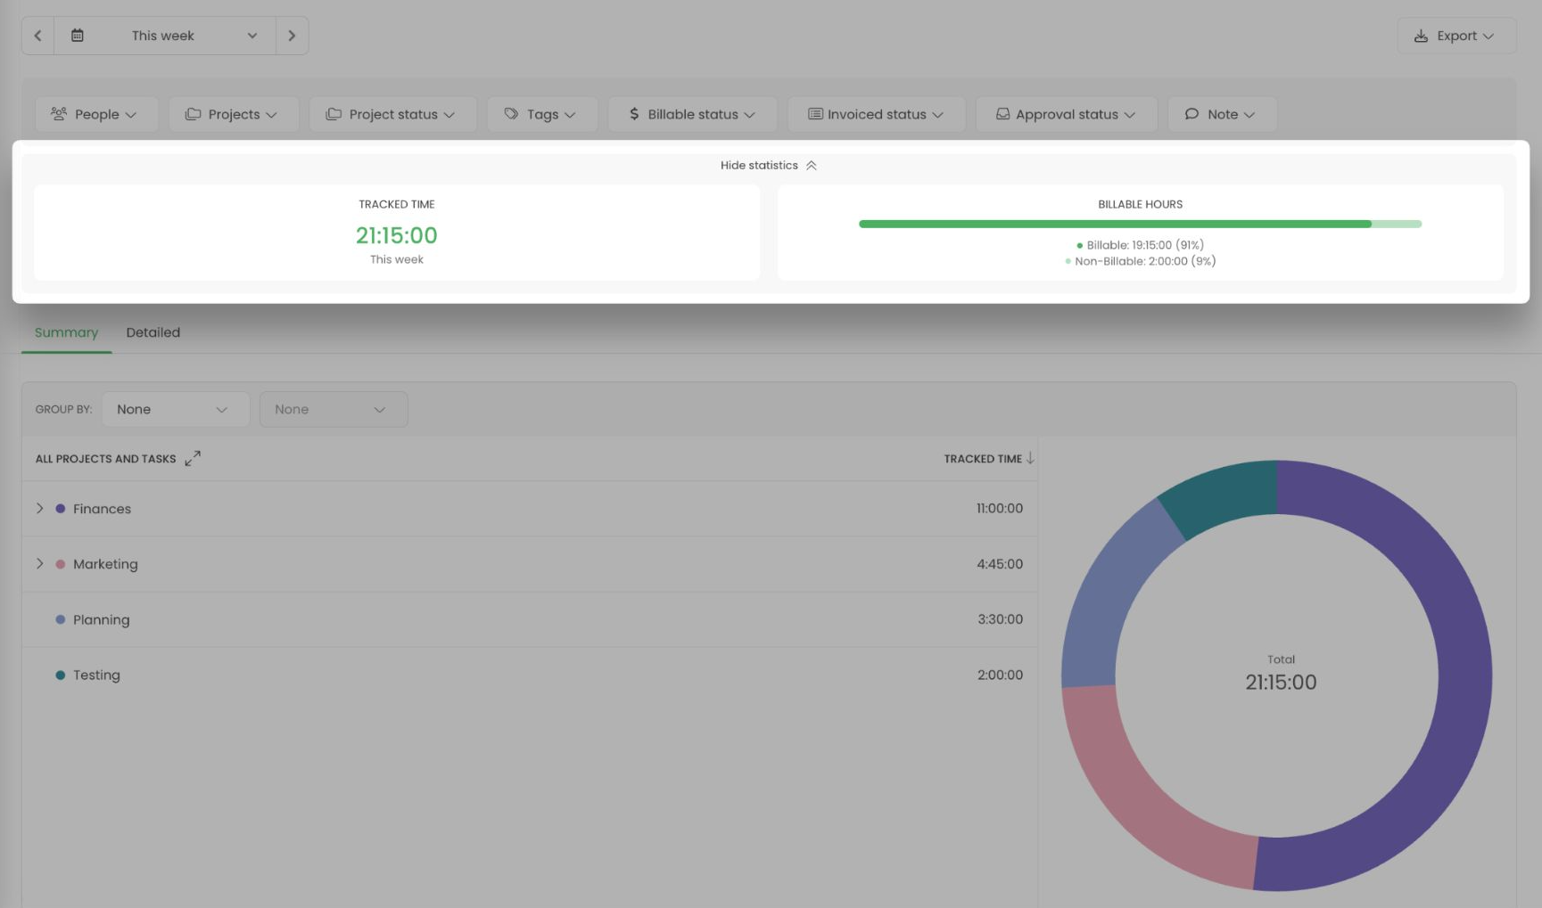Click the green tracked time total 21:15:00
The height and width of the screenshot is (908, 1542).
click(397, 235)
